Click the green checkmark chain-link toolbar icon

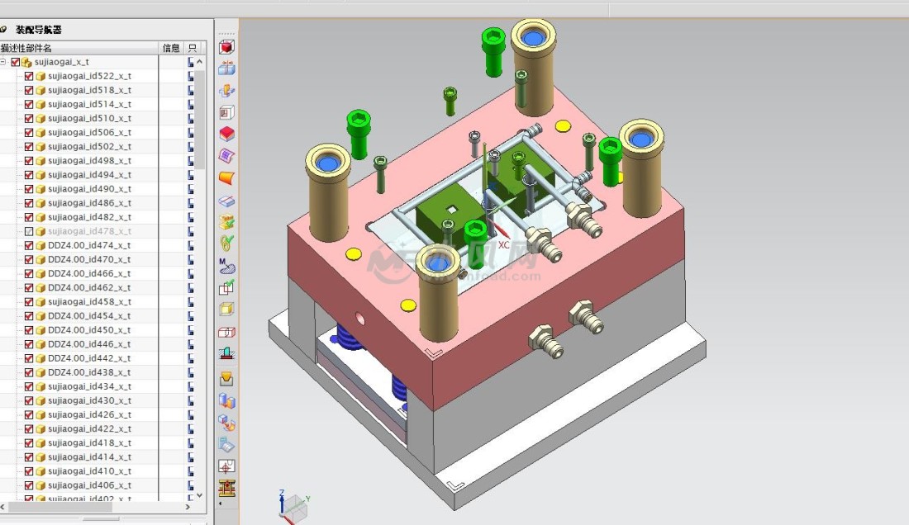226,244
